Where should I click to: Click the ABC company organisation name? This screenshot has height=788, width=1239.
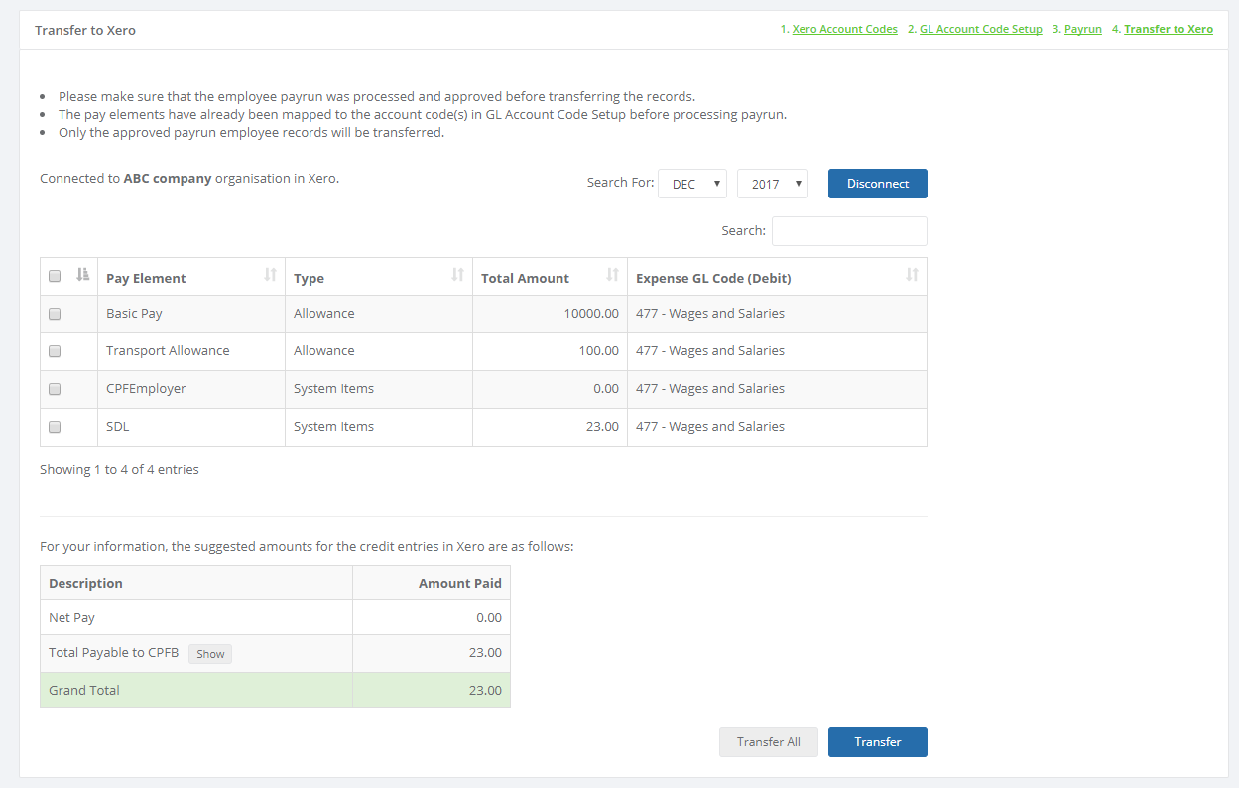point(168,179)
